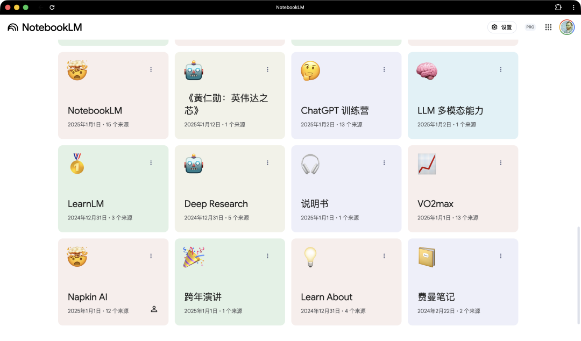Click the brain emoji on LLM 多模态能力
This screenshot has height=341, width=581.
point(427,71)
